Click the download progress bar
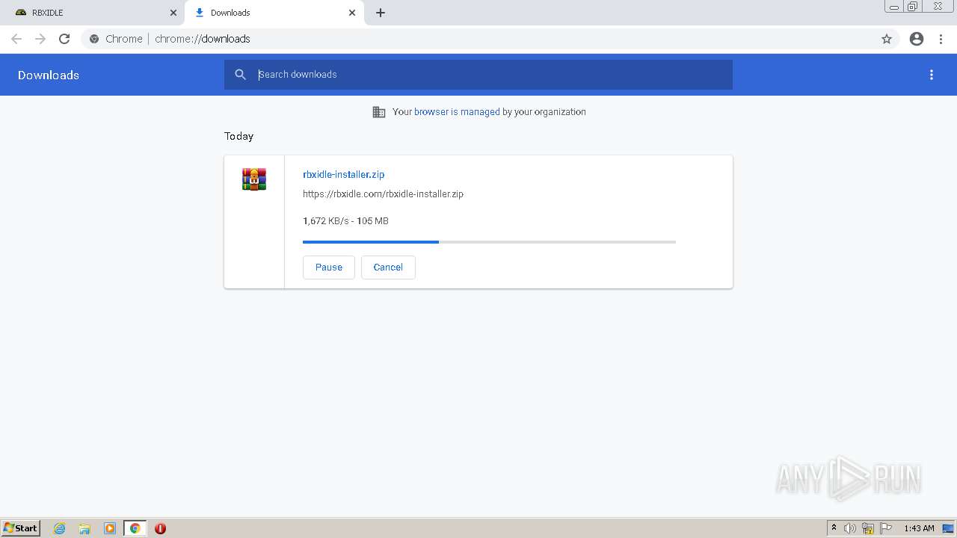This screenshot has width=957, height=538. (x=489, y=242)
